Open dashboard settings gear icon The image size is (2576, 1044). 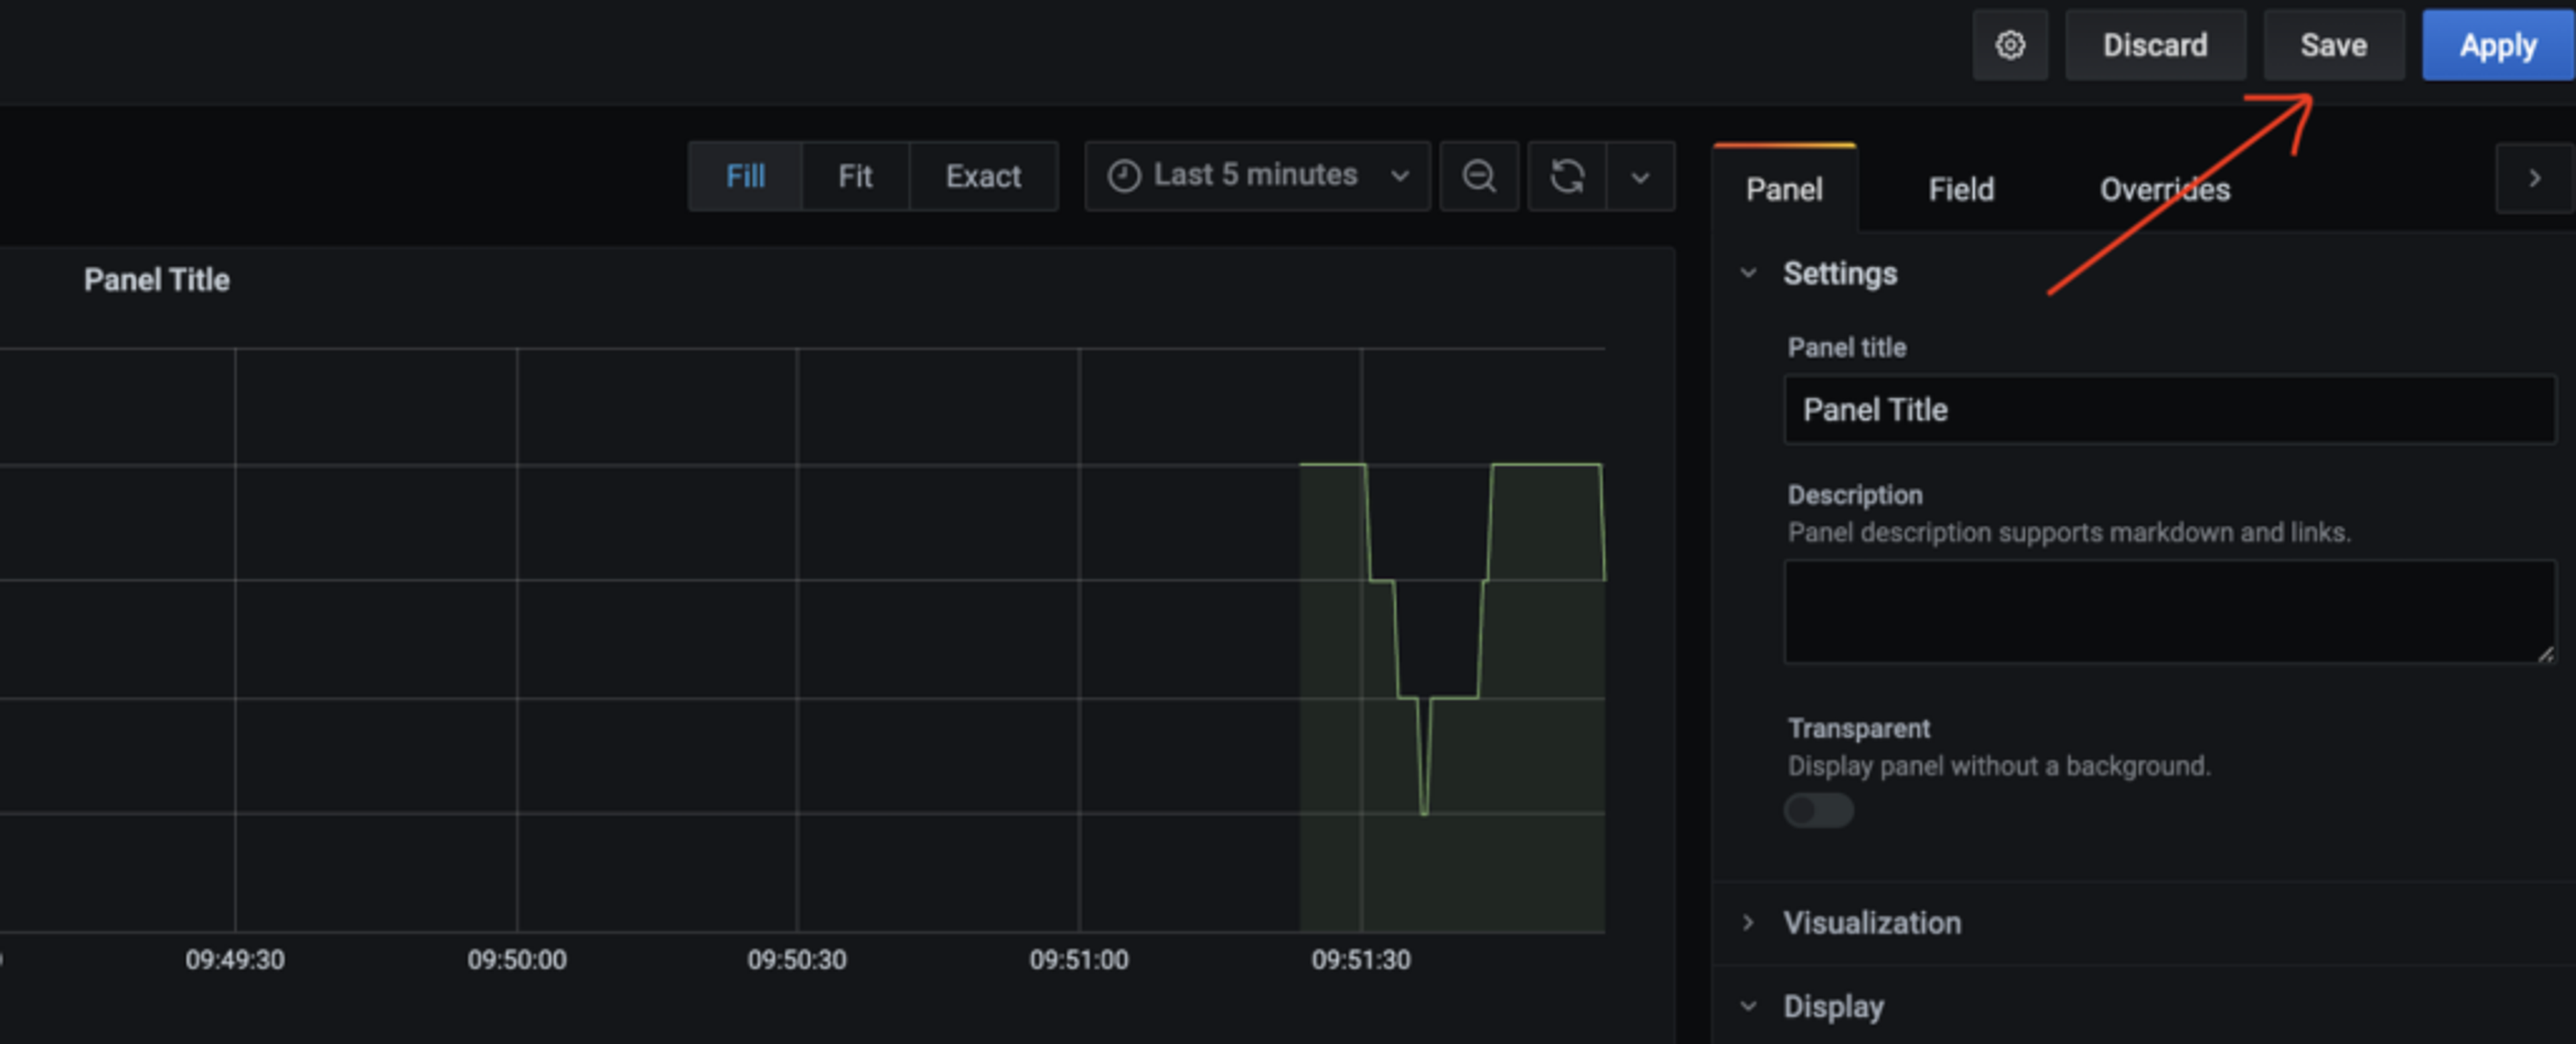[2010, 45]
